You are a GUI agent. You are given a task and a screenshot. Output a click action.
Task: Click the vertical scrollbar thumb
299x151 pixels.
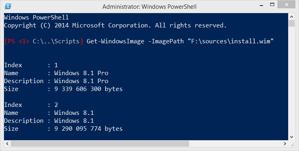tap(291, 23)
